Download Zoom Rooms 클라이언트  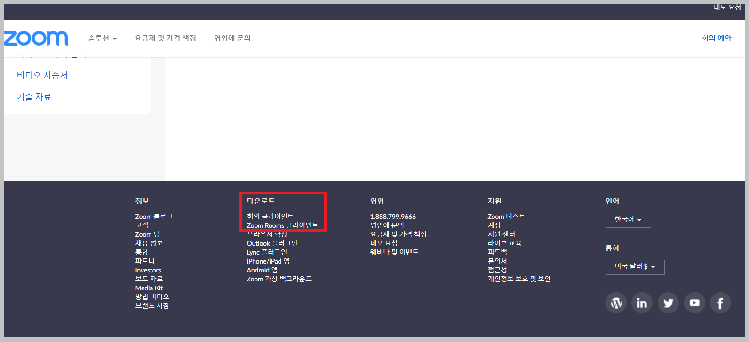282,225
